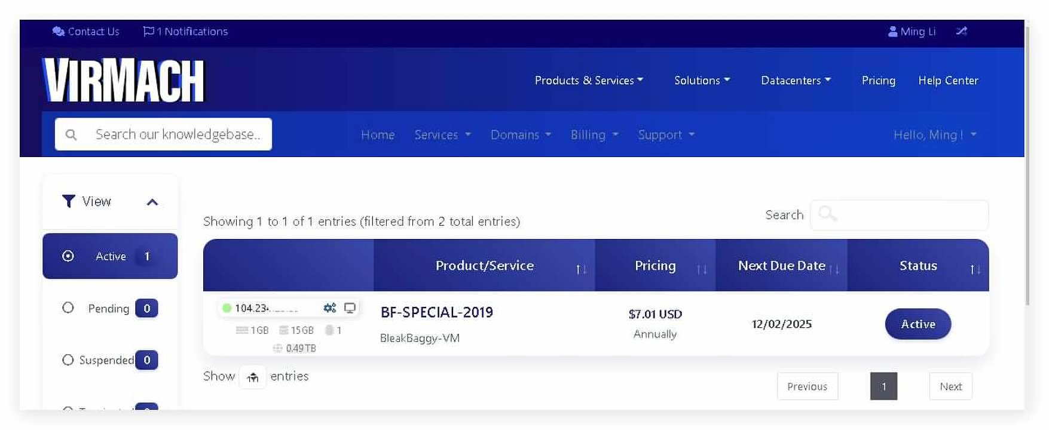Click the table Search input field

pos(899,215)
